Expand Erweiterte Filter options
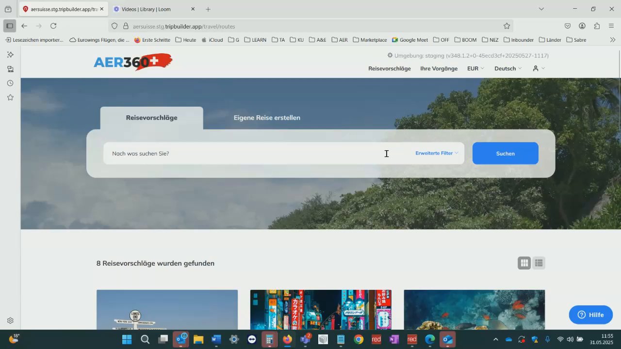Viewport: 621px width, 349px height. coord(437,153)
